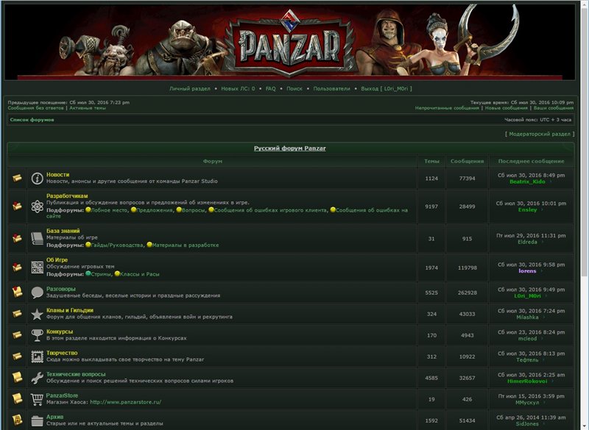
Task: Click the star icon beside Кланы и Гильдии
Action: (x=37, y=314)
